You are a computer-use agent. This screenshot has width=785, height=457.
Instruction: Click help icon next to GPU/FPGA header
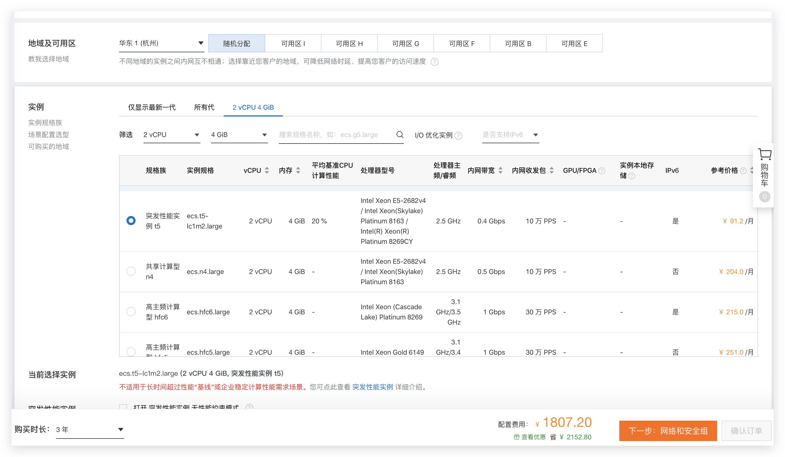pos(602,171)
